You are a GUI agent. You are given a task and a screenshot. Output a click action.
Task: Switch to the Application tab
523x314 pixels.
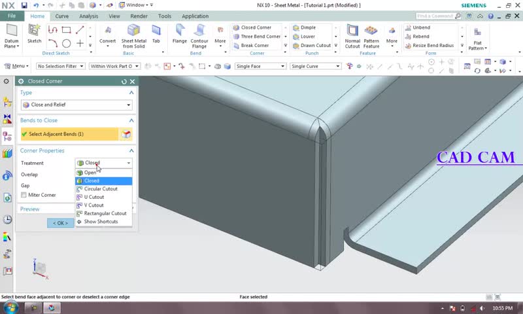tap(195, 16)
